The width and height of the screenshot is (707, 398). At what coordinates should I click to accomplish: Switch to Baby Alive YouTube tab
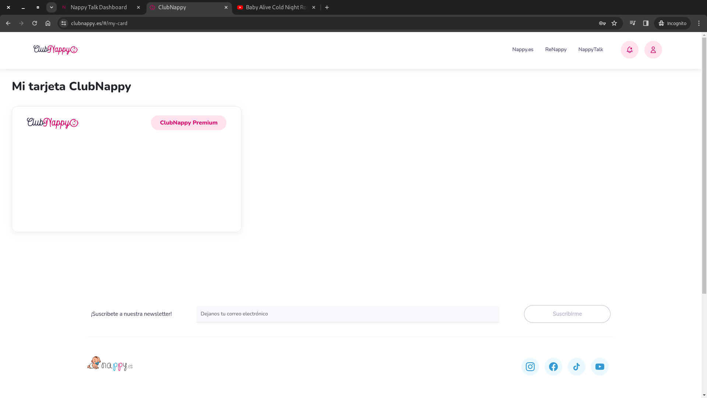275,7
